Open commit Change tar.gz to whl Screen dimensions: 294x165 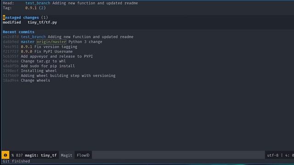[34, 61]
